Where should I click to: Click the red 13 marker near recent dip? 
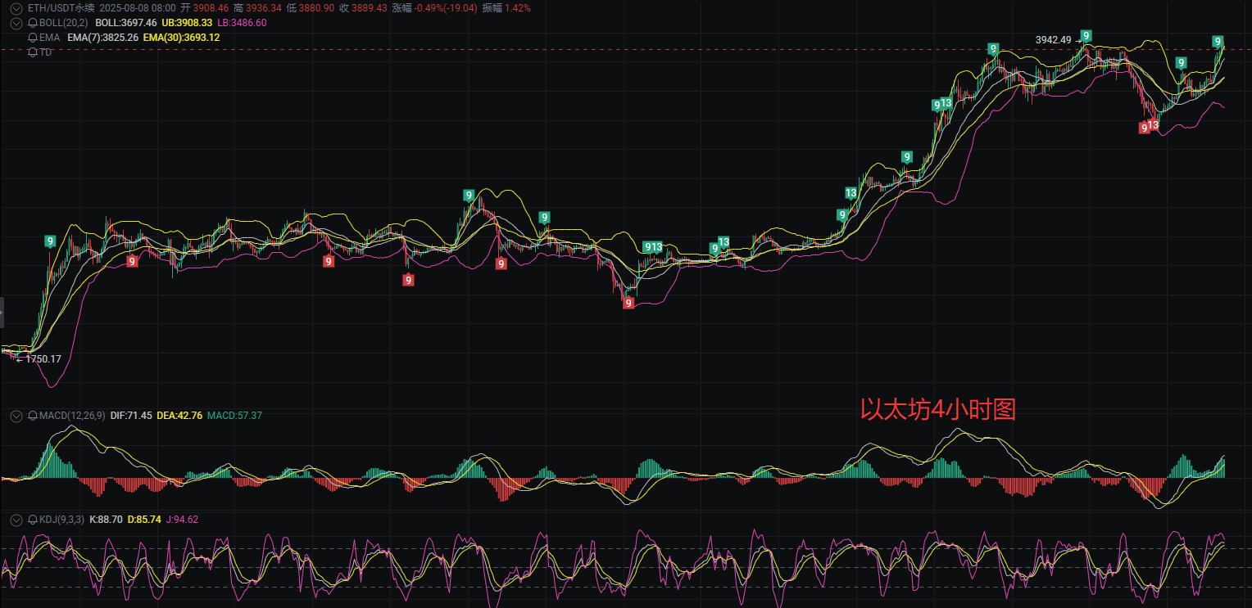pyautogui.click(x=1153, y=125)
